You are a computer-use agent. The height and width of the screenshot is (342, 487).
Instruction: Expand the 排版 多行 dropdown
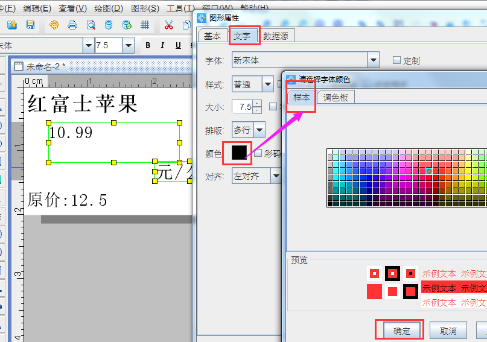(259, 130)
